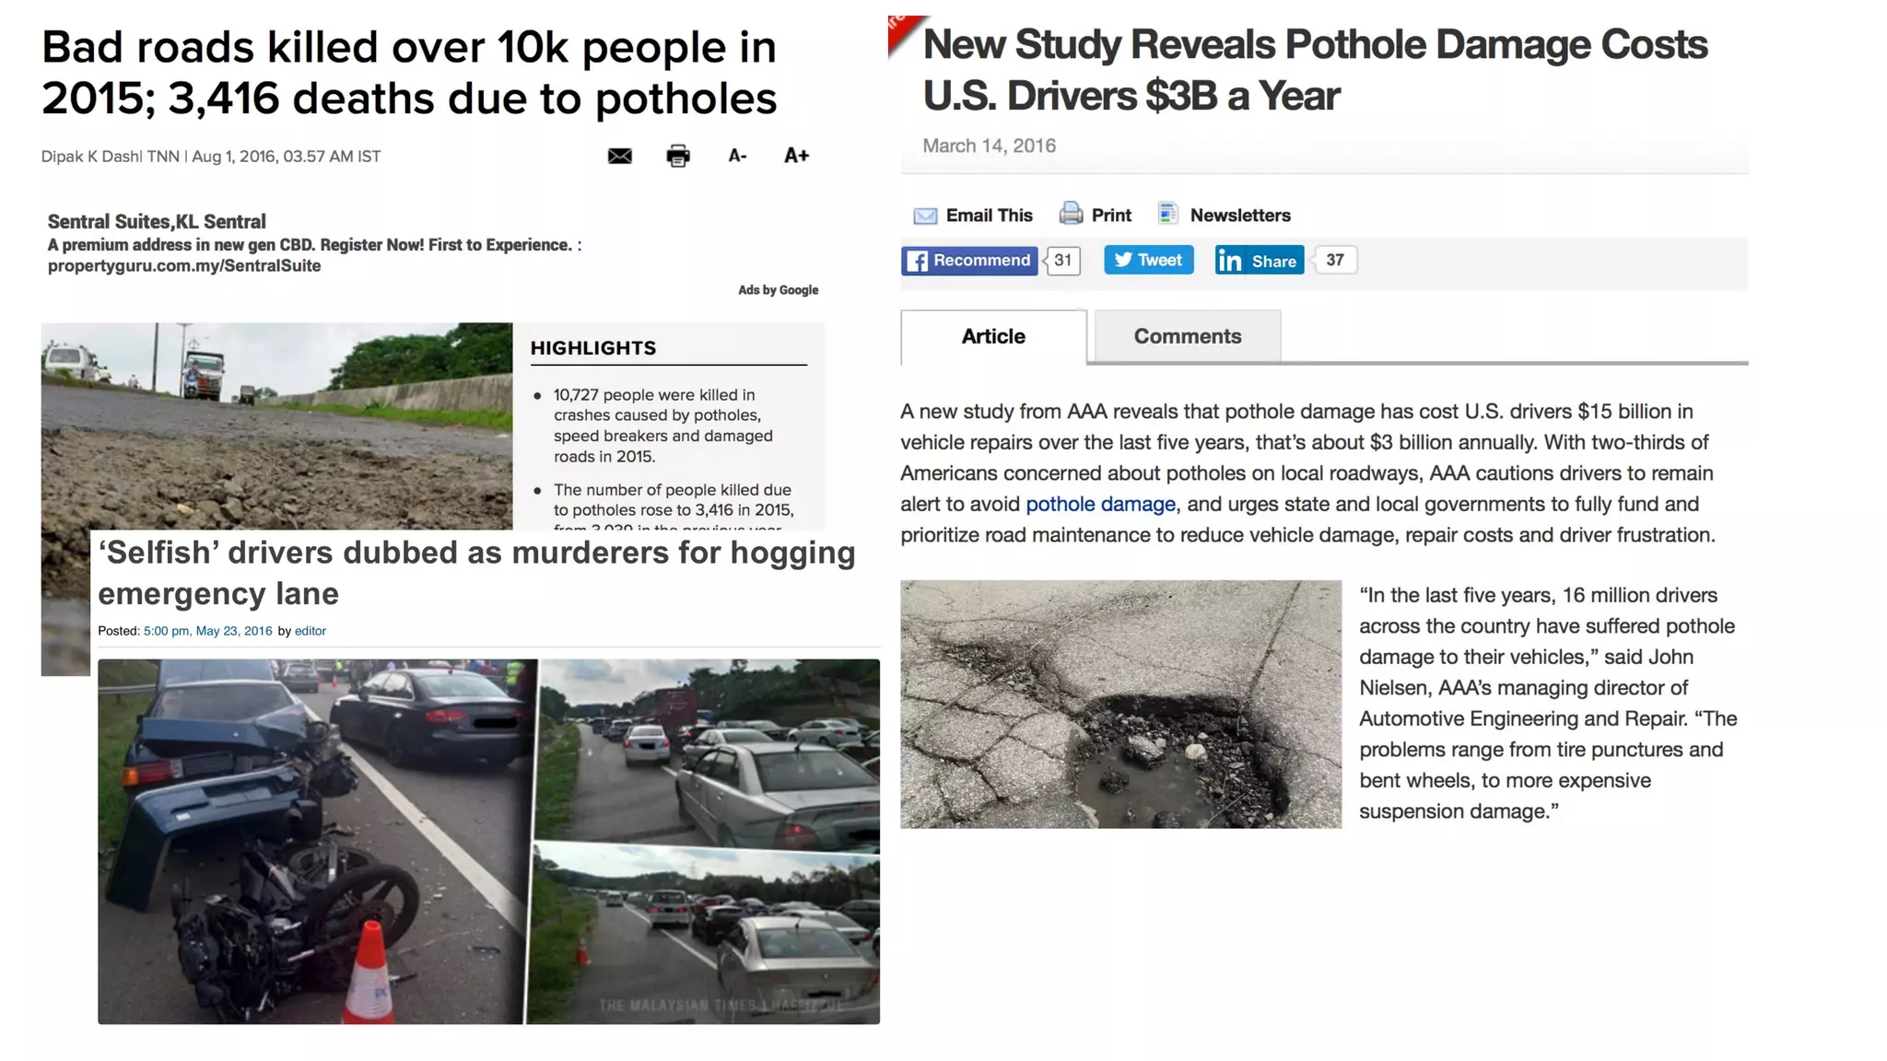Click the '5:00 pm, May 23, 2016' date link
This screenshot has width=1887, height=1061.
tap(207, 631)
